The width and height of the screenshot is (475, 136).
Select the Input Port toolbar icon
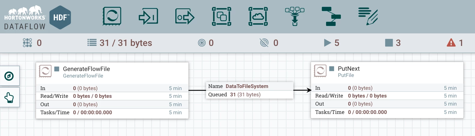[x=148, y=16]
